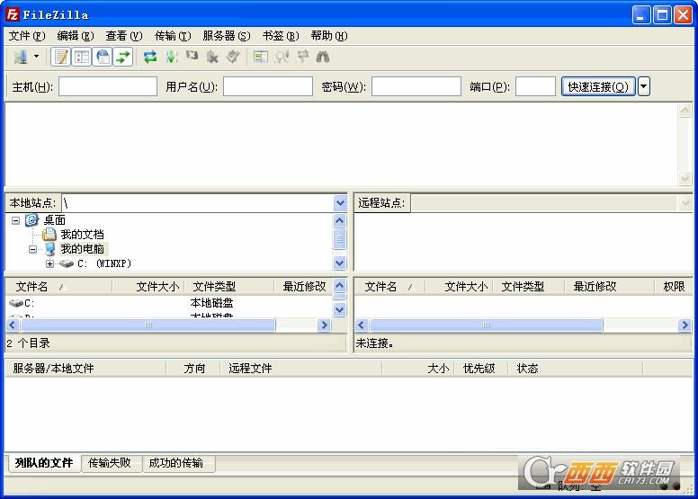Sort local files by 文件大小 column
The width and height of the screenshot is (698, 499).
point(148,287)
